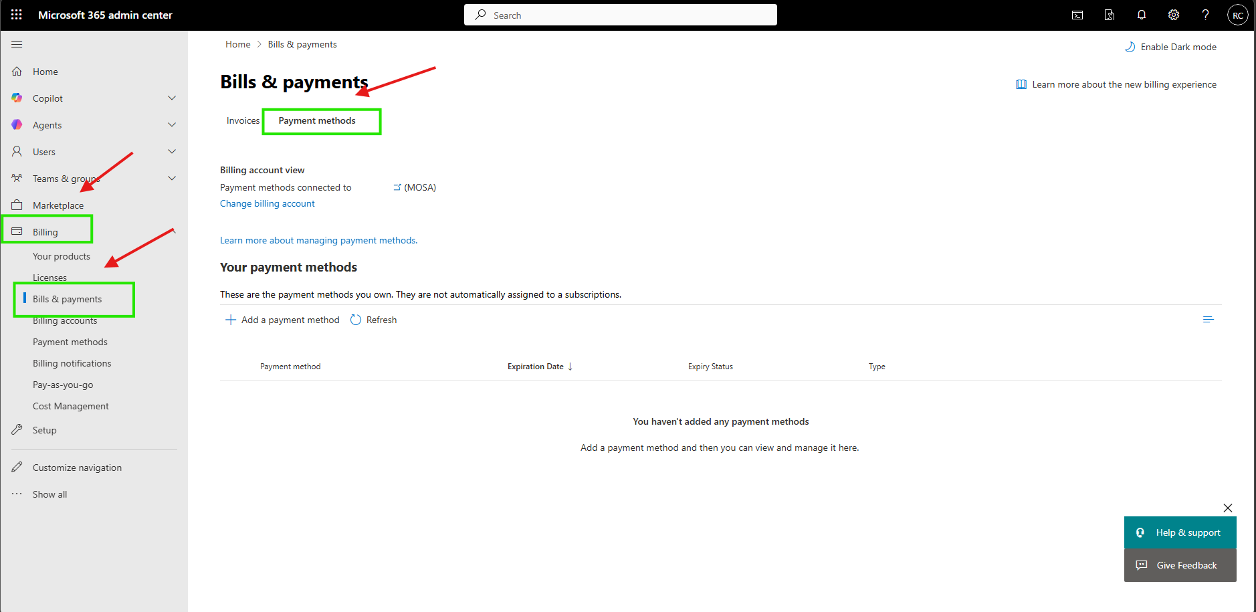This screenshot has width=1256, height=612.
Task: Open Home in the sidebar
Action: click(x=45, y=72)
